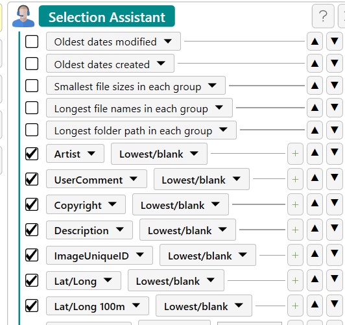345x325 pixels.
Task: Move Smallest file sizes rule down
Action: click(x=335, y=86)
